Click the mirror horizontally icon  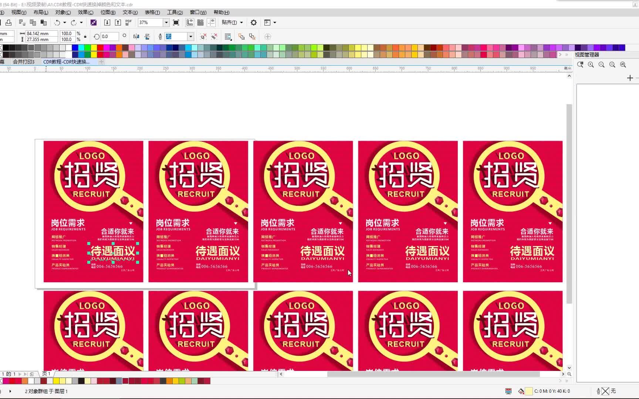[x=136, y=37]
